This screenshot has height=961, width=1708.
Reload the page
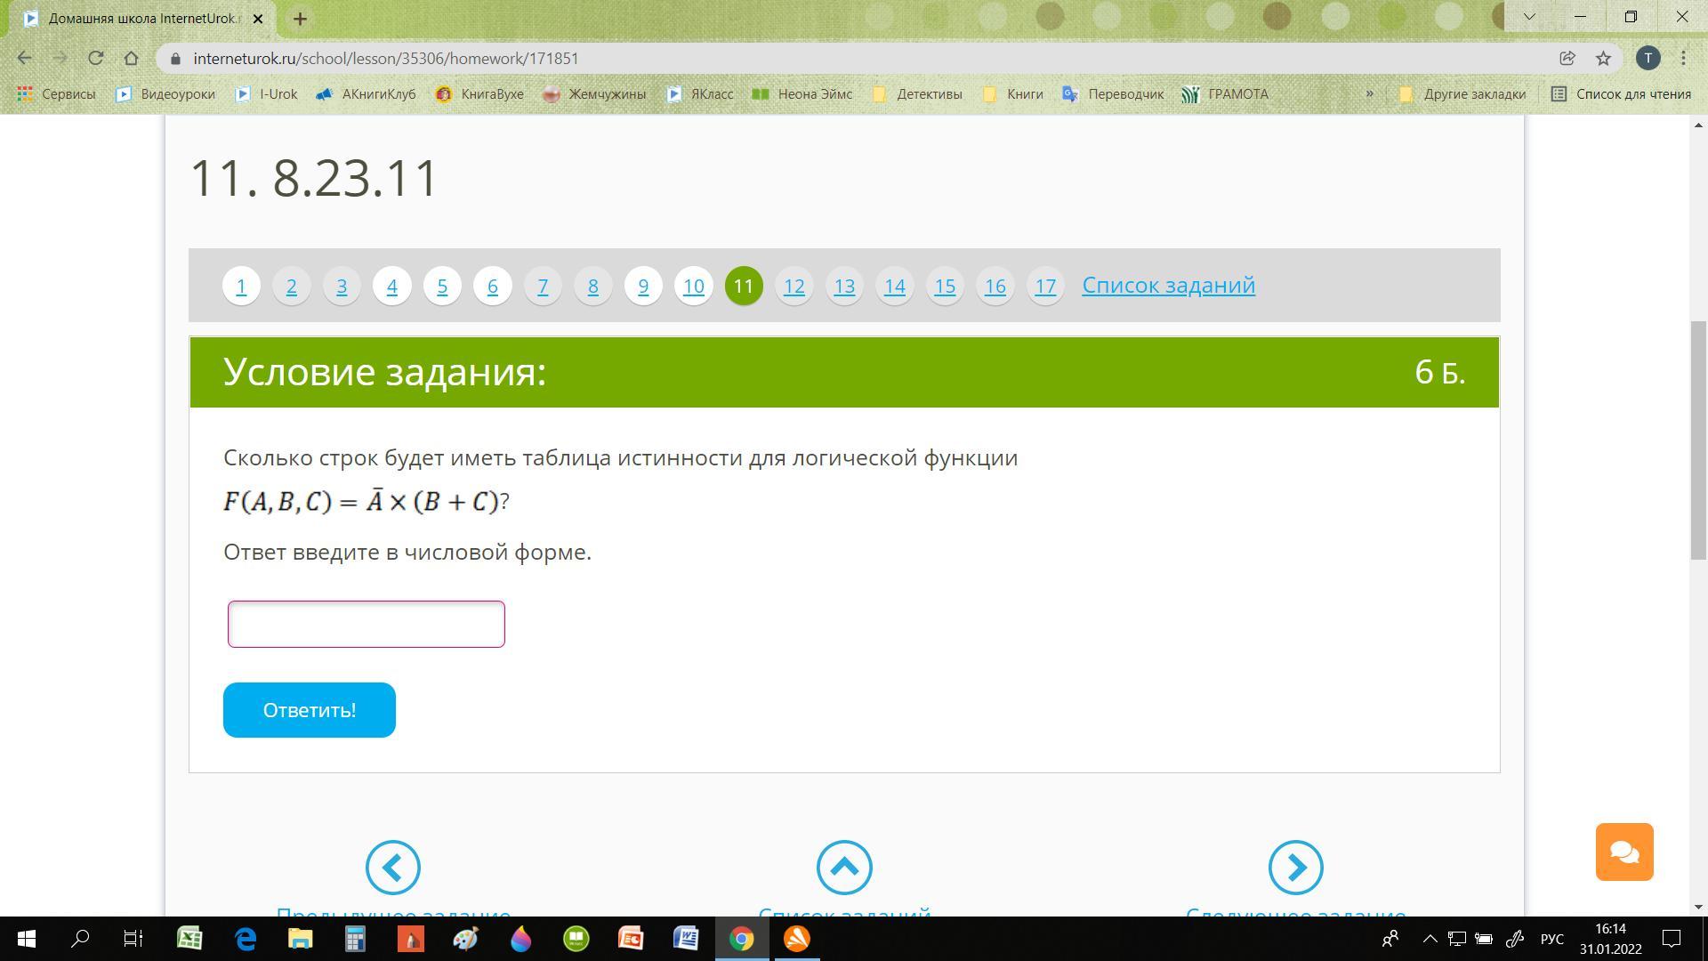coord(96,59)
